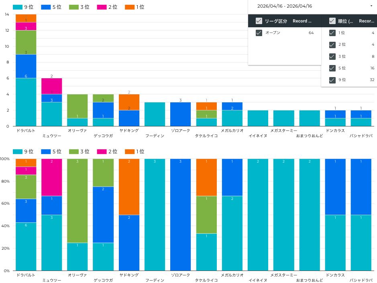Sort by Record column in リーグ区分 filter

pyautogui.click(x=302, y=21)
